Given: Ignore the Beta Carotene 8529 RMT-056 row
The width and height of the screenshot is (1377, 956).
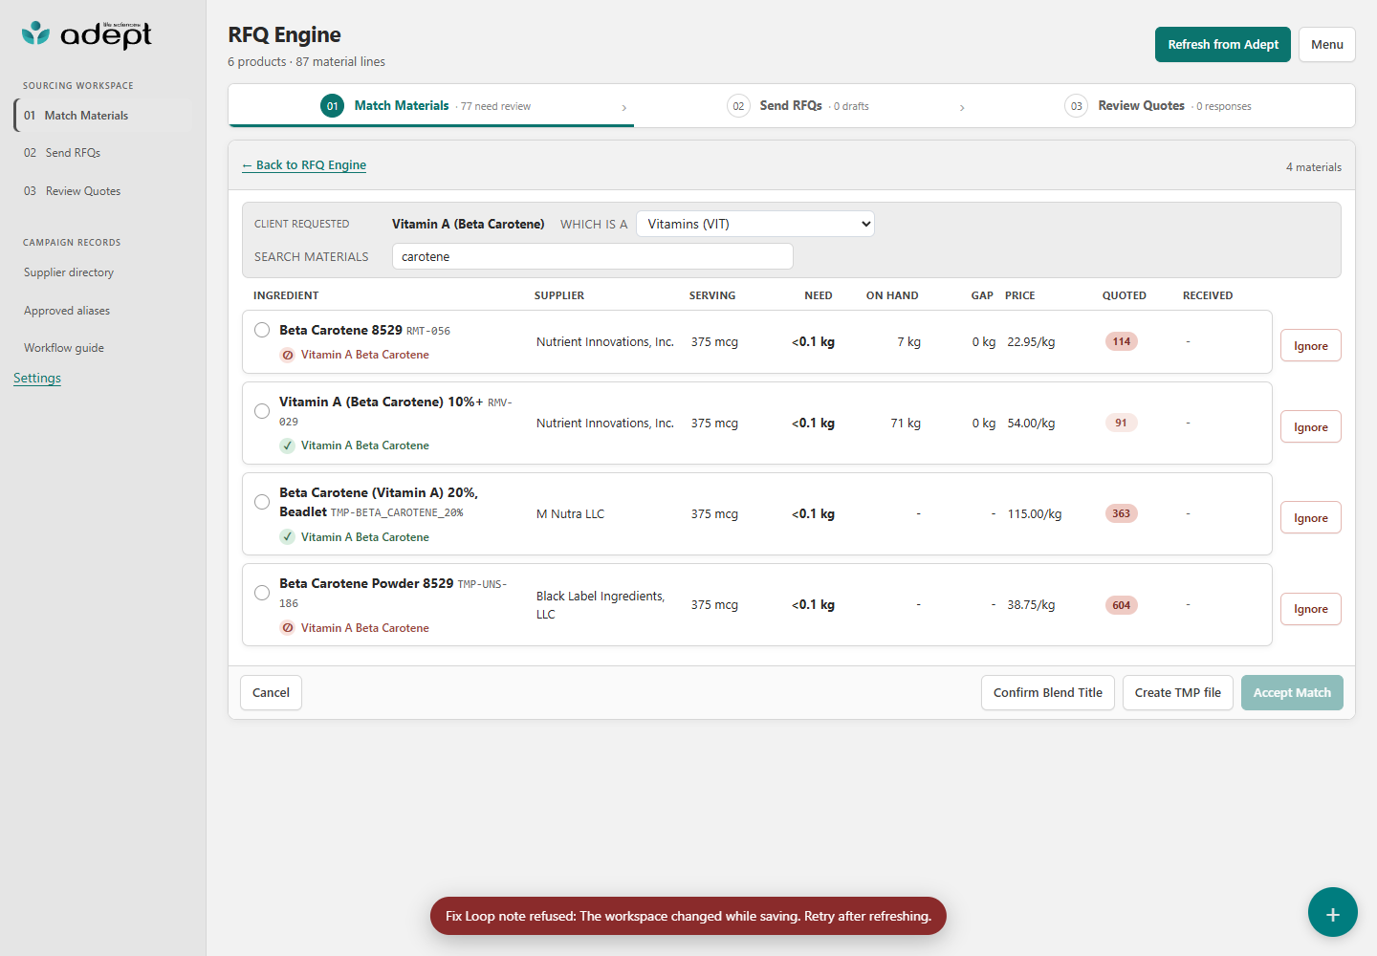Looking at the screenshot, I should pos(1311,346).
